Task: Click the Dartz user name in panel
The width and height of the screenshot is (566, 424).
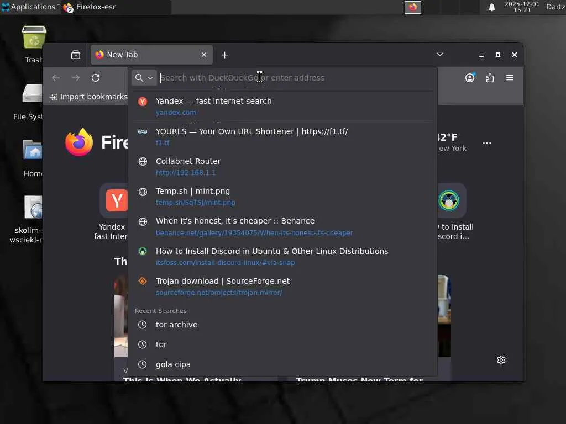Action: point(555,7)
